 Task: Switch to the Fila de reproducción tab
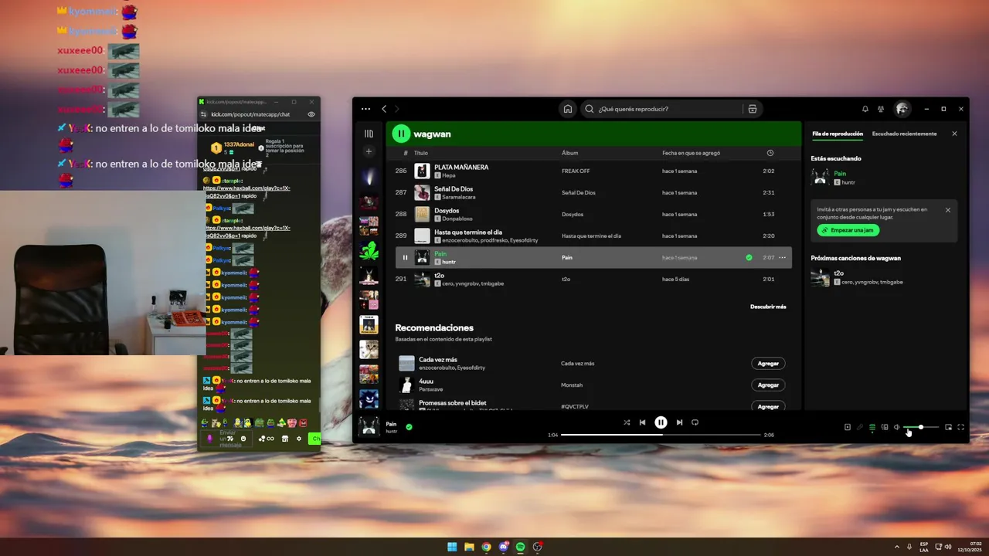(x=838, y=134)
